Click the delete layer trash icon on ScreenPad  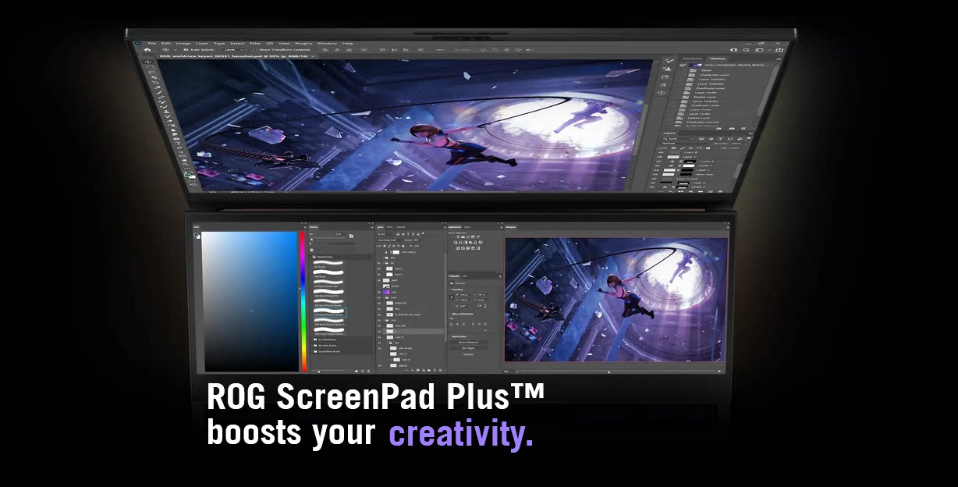click(x=440, y=371)
